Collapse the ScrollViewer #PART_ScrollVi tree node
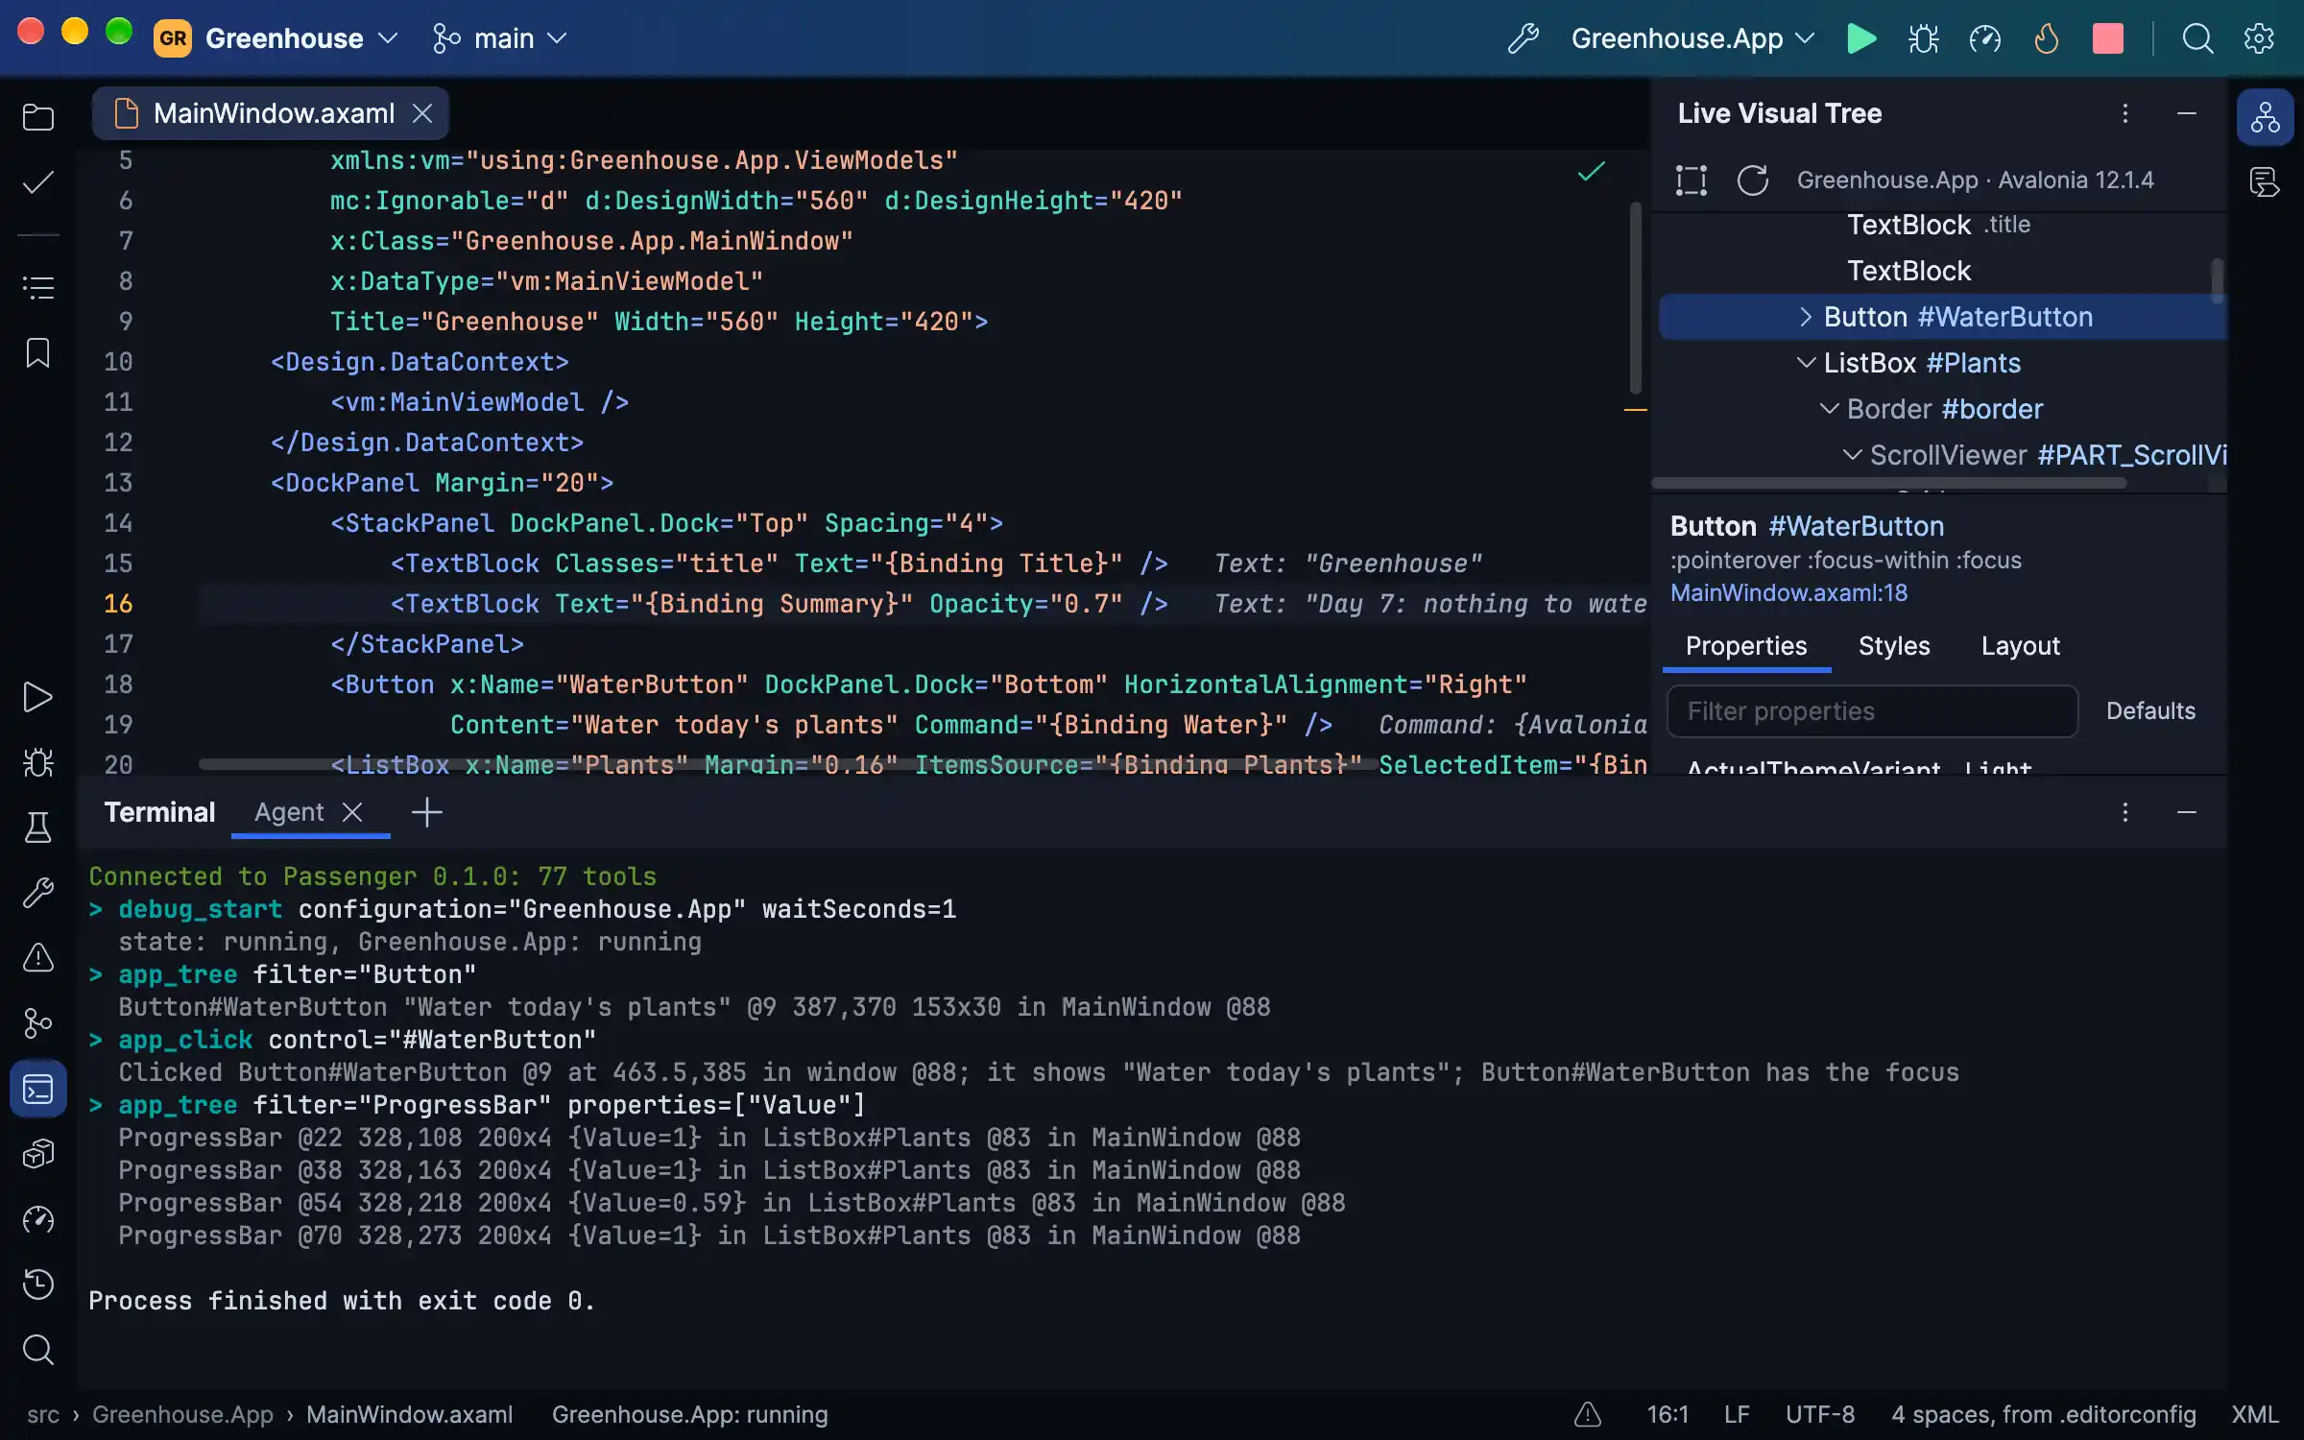The height and width of the screenshot is (1440, 2304). (1852, 455)
